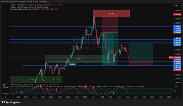
Task: Select the SR Breaks and Retests [ChartPrime] legend
Action: pos(25,9)
